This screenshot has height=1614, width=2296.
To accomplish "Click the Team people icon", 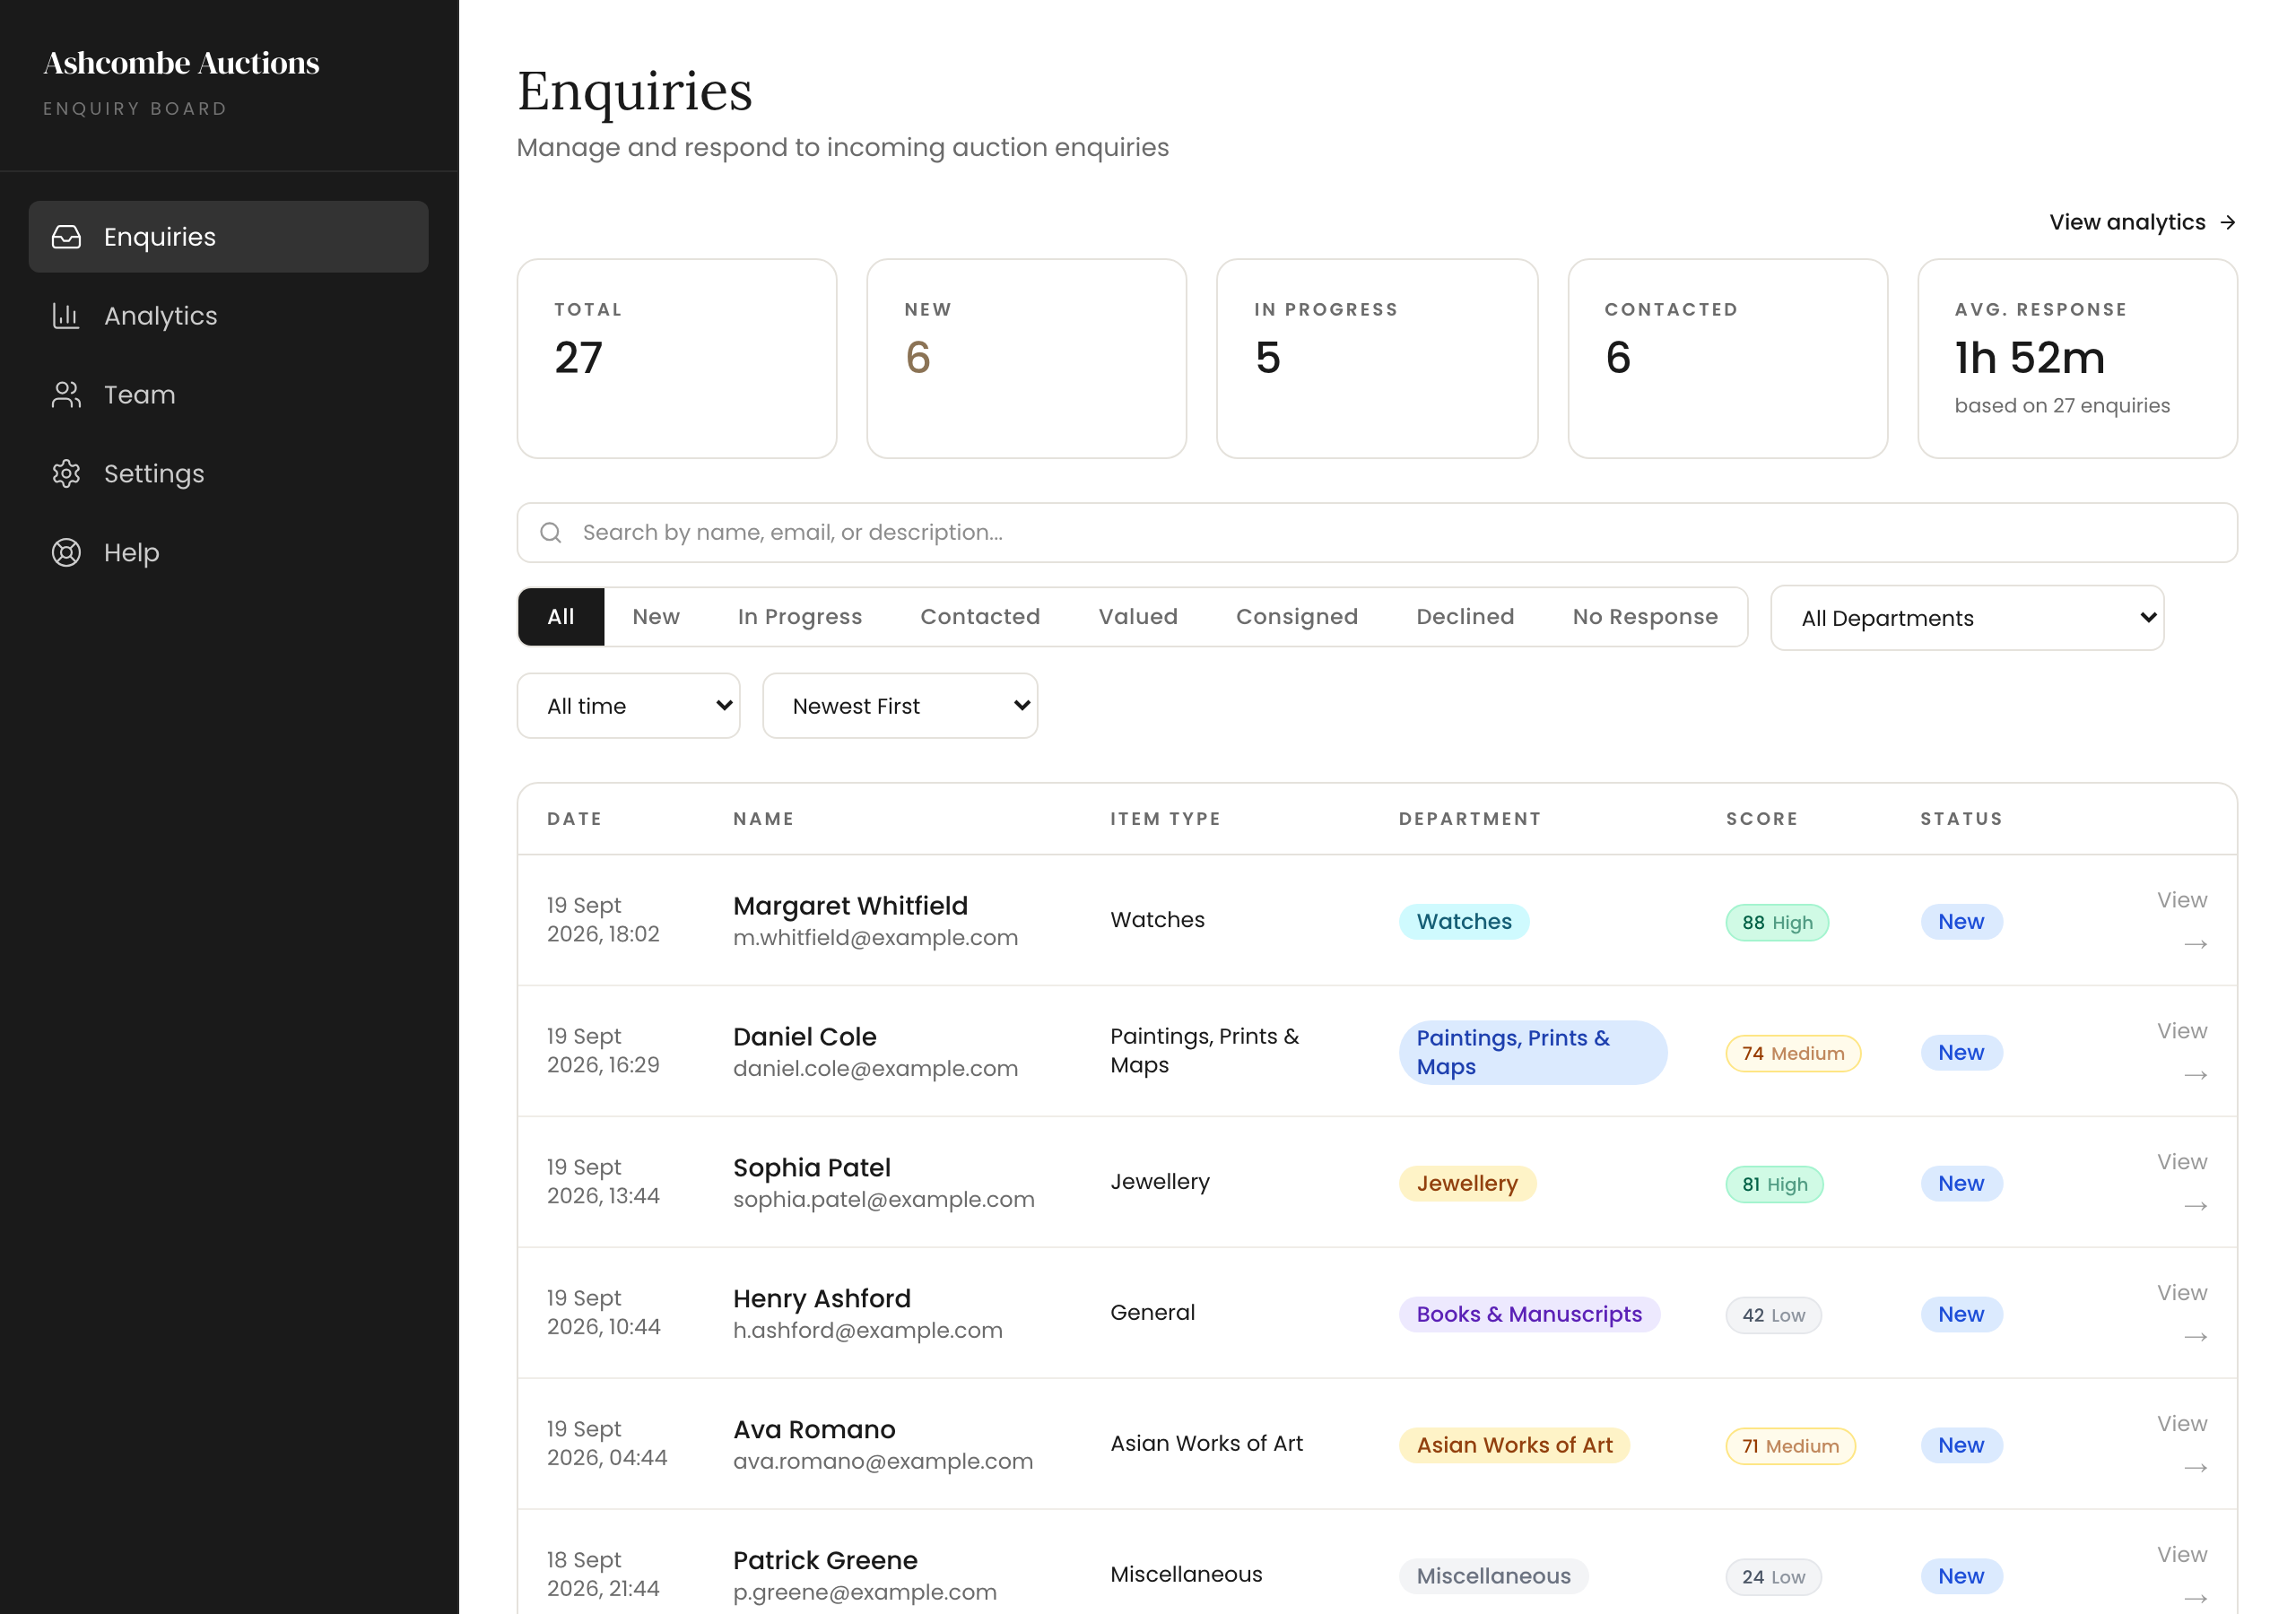I will click(x=66, y=395).
